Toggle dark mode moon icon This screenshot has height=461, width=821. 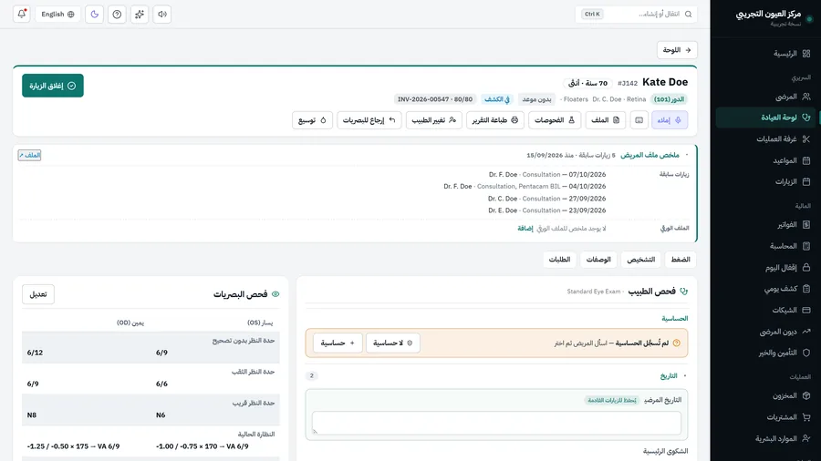[94, 14]
